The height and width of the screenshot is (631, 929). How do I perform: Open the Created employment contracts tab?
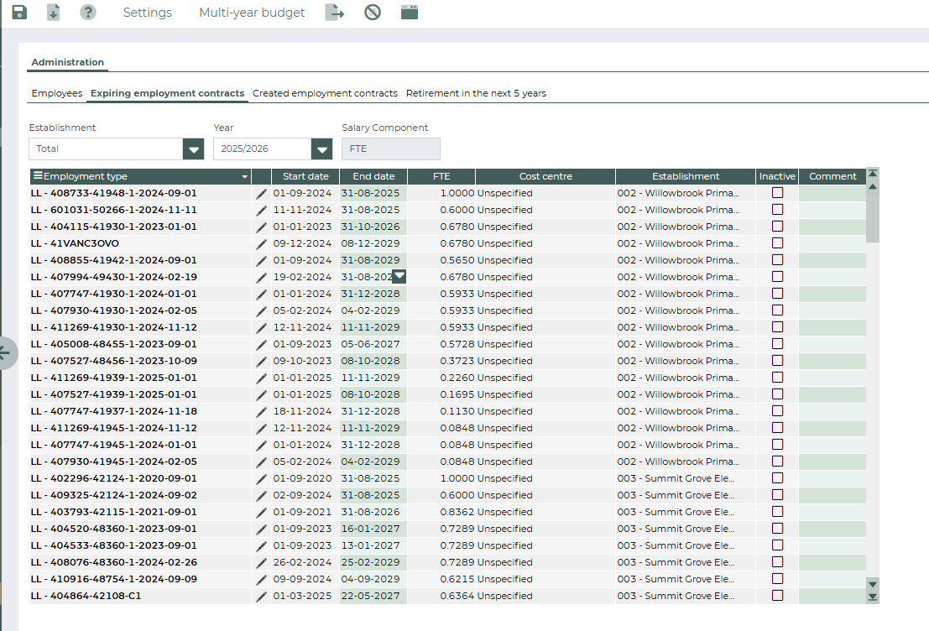point(325,93)
